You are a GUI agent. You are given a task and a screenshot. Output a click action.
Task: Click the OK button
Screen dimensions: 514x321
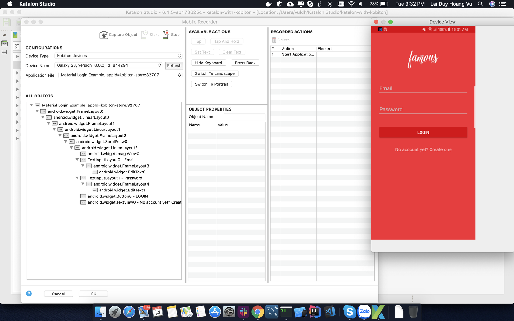[x=93, y=294]
